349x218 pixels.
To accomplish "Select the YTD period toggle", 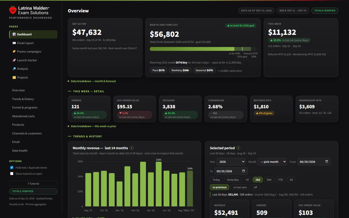I will coord(281,180).
